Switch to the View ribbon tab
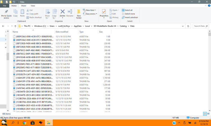Screen dimensions: 211x126 click(33, 6)
